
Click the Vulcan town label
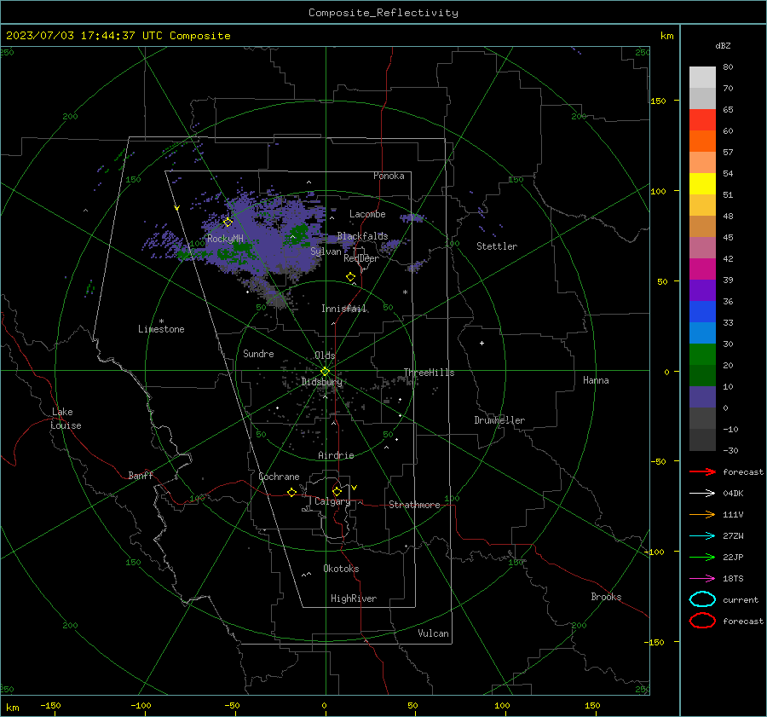point(433,633)
